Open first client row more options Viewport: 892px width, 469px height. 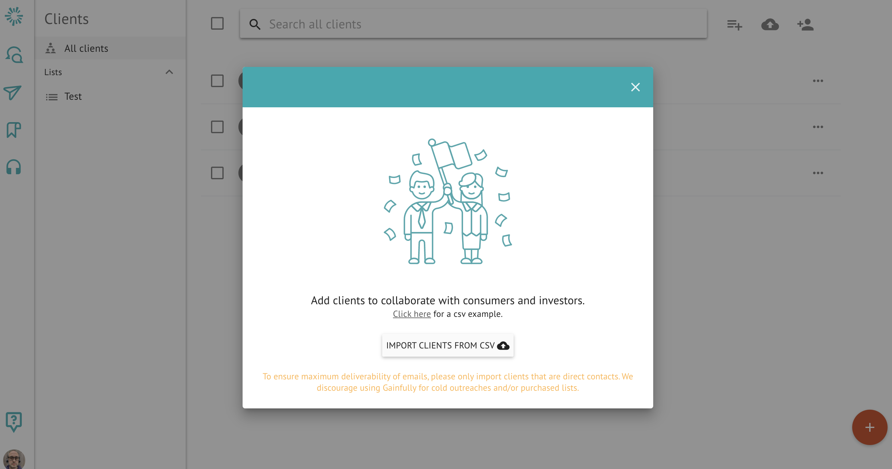[818, 81]
